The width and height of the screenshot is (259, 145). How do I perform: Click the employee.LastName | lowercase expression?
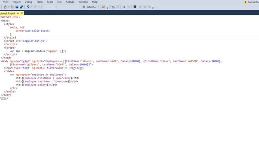pyautogui.click(x=46, y=81)
